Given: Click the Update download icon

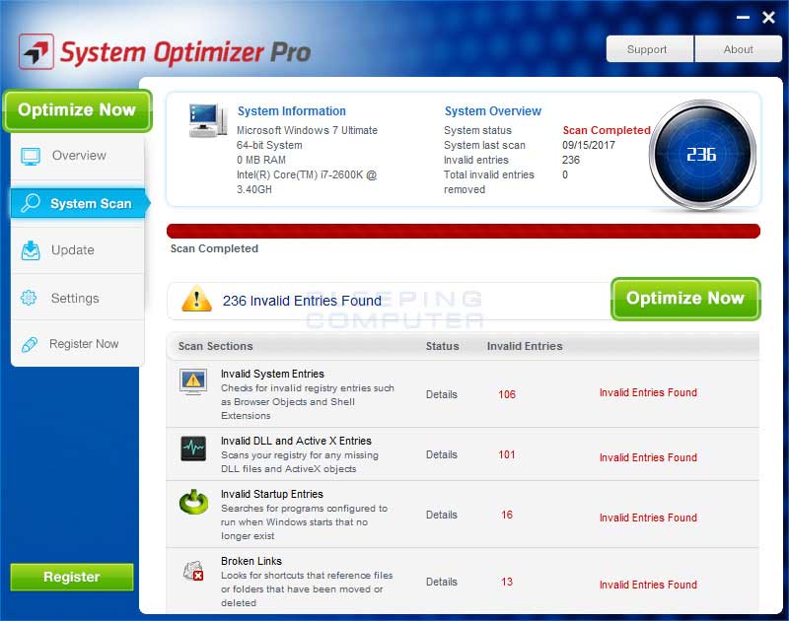Looking at the screenshot, I should pyautogui.click(x=31, y=250).
